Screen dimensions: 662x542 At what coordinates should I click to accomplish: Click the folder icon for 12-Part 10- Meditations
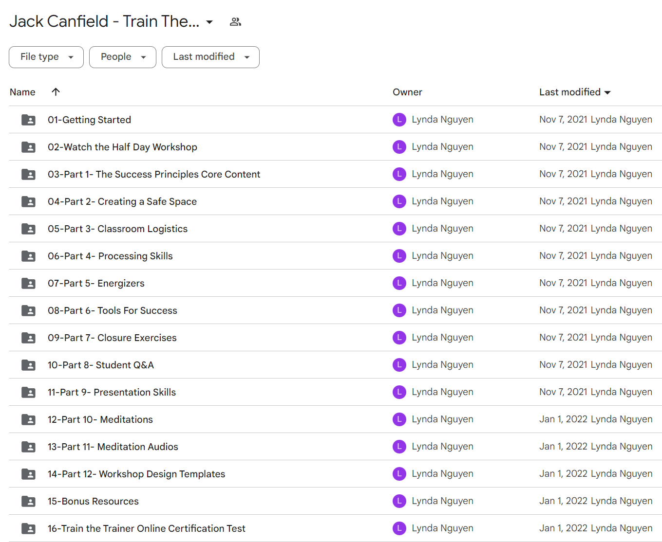28,419
